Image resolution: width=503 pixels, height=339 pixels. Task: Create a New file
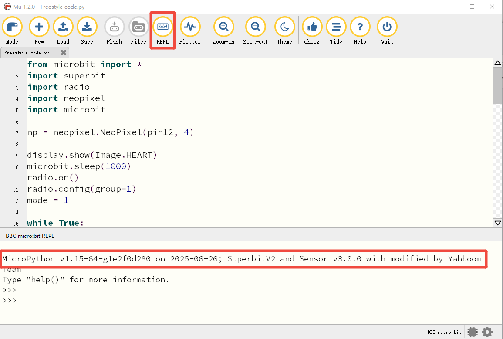point(39,31)
